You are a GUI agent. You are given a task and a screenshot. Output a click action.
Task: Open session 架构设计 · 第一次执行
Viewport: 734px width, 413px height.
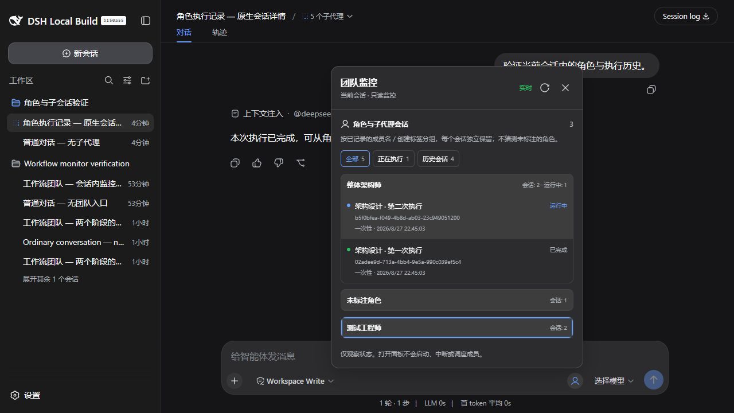click(x=457, y=261)
